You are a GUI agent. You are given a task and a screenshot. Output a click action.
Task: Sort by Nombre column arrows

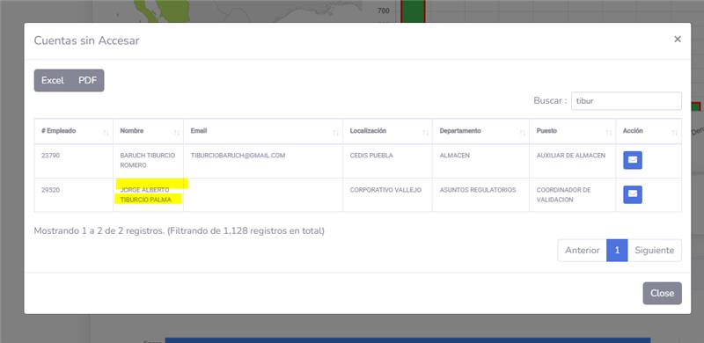point(177,133)
